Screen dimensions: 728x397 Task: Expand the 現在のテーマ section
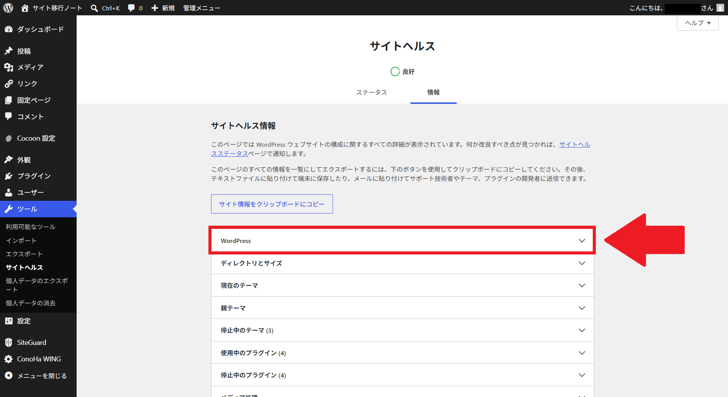click(402, 285)
